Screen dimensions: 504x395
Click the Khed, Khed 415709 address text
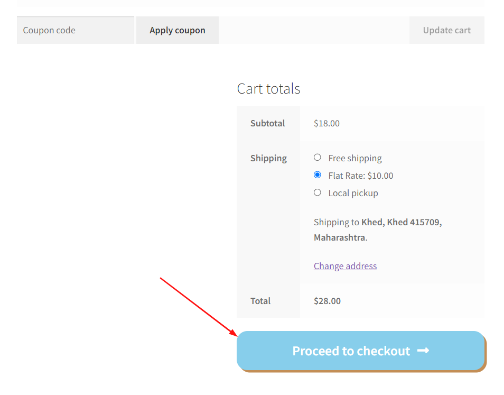click(x=402, y=222)
